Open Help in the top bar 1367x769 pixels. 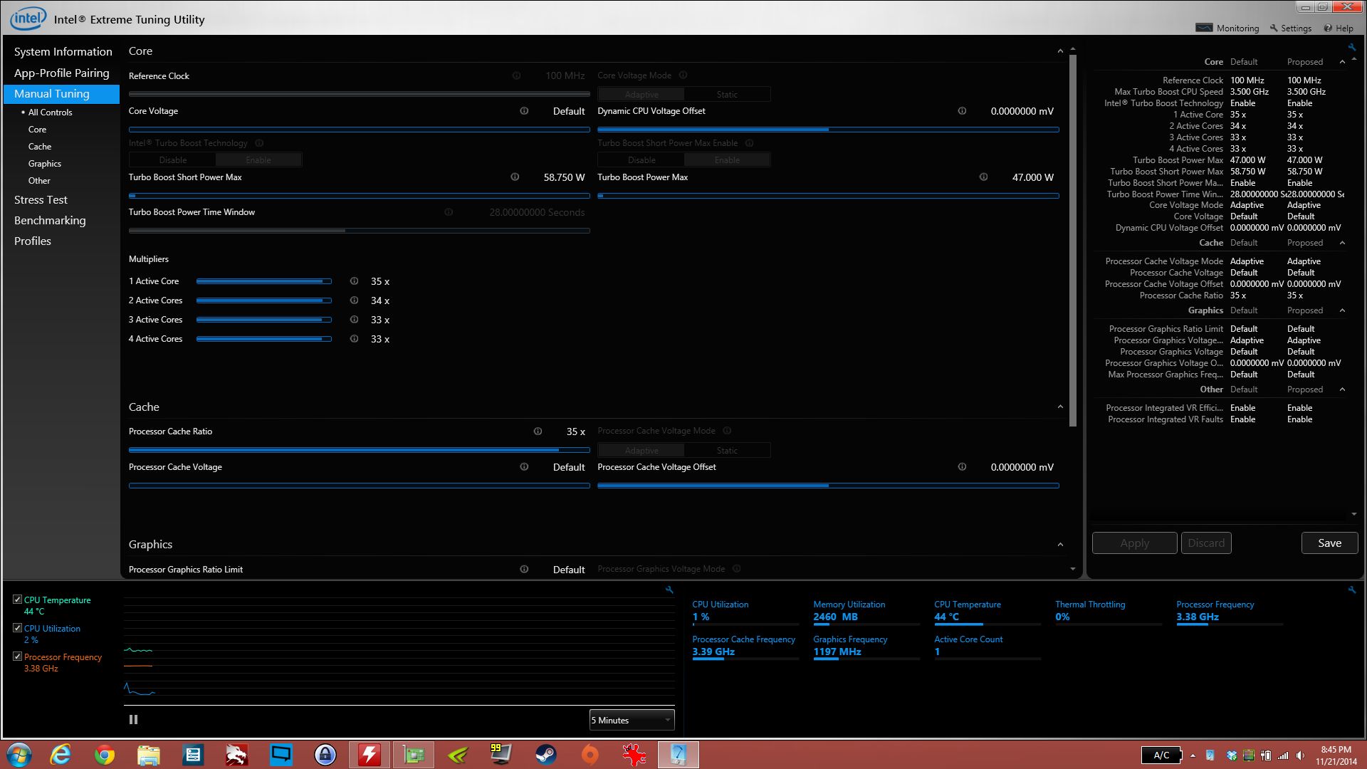(1339, 28)
